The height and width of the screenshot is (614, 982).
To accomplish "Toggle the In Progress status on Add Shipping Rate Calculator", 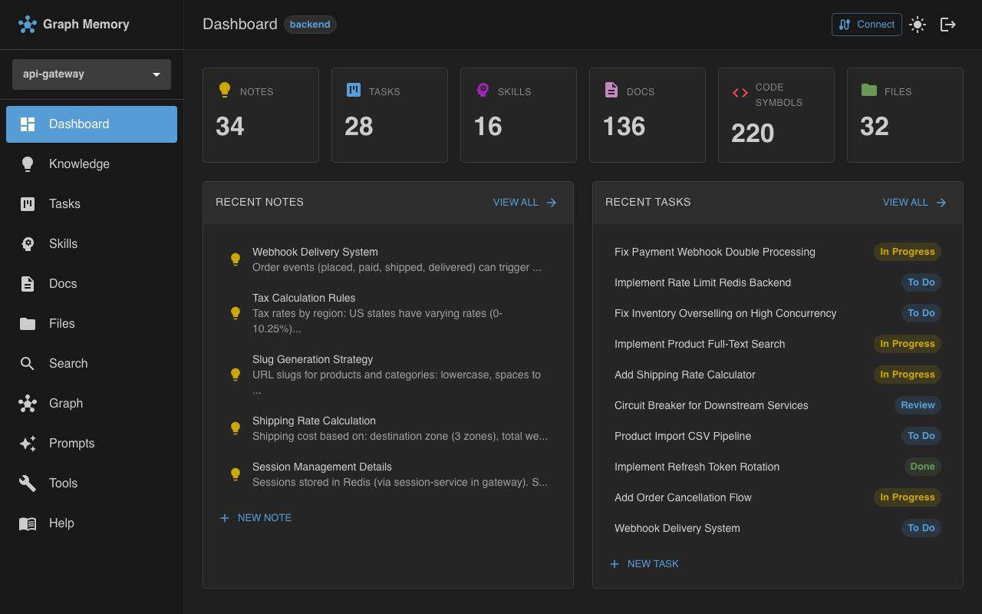I will [x=908, y=375].
